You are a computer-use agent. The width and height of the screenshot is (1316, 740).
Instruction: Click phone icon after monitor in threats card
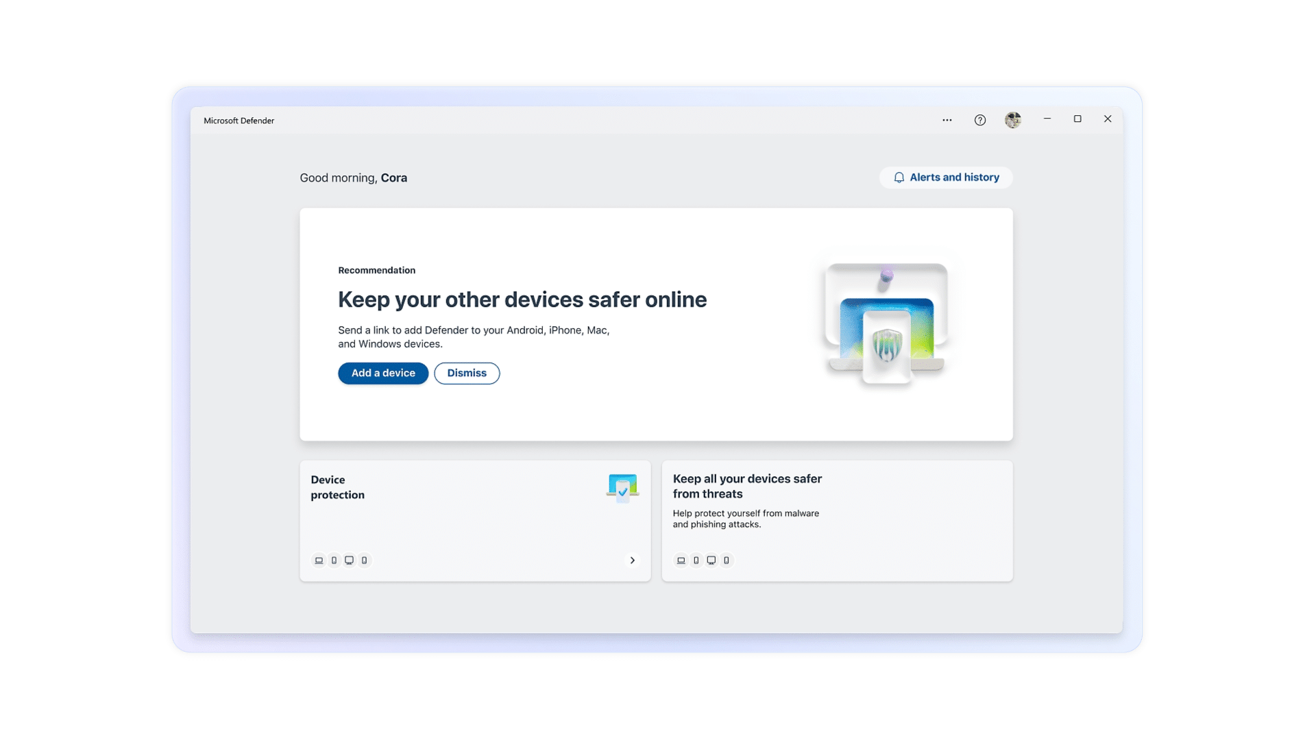point(726,560)
